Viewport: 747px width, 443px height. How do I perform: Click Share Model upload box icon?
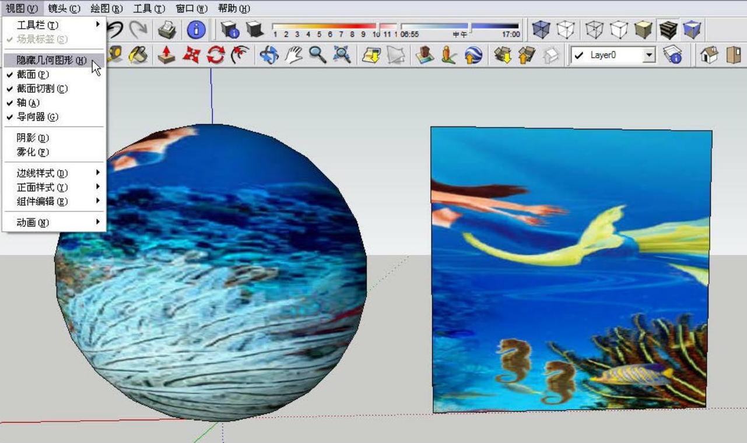pyautogui.click(x=527, y=55)
